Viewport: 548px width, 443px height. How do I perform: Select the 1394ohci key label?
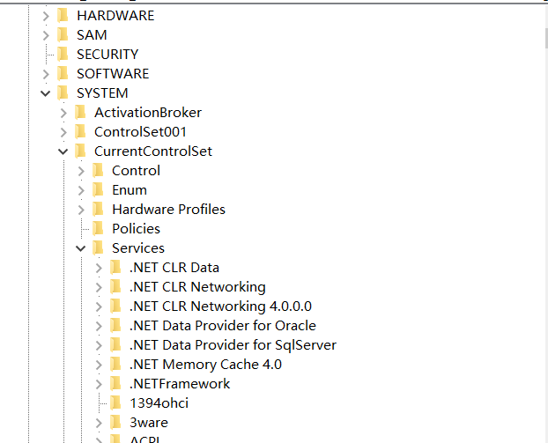[x=159, y=403]
